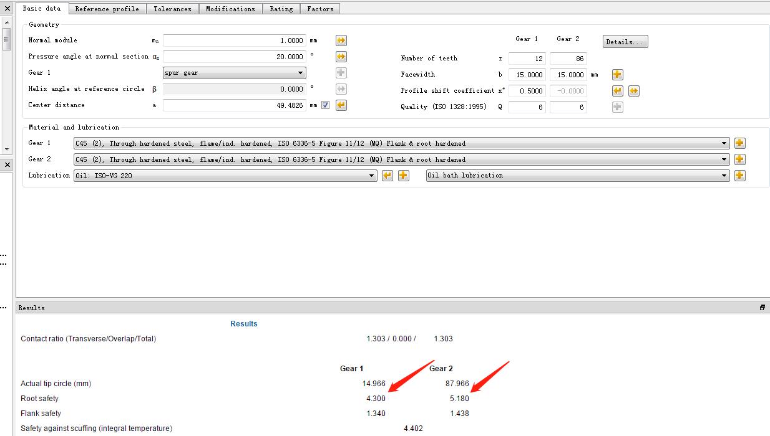Click the Center distance input field
Screen dimensions: 770x436
click(x=235, y=105)
